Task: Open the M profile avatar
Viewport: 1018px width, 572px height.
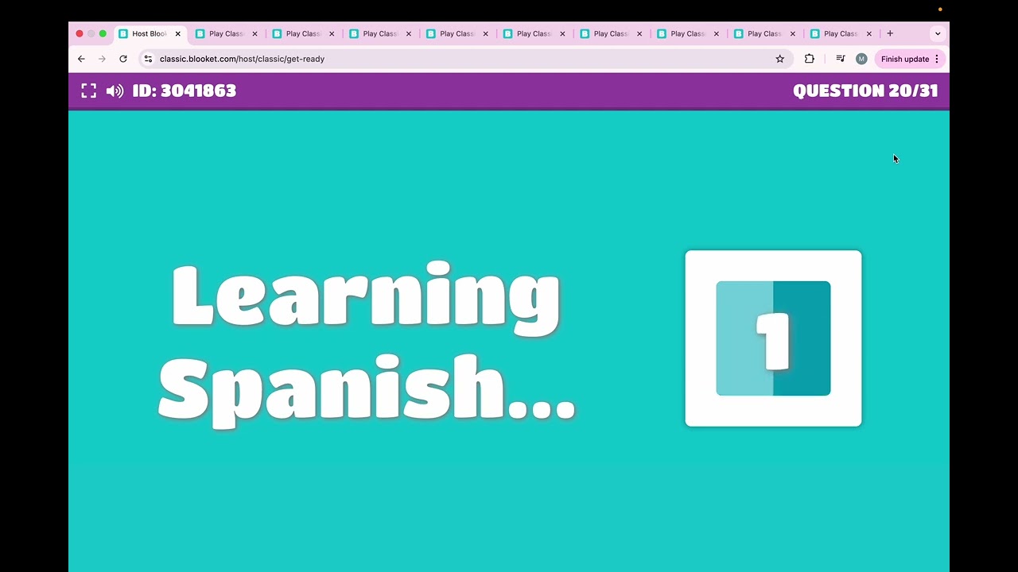Action: [x=861, y=59]
